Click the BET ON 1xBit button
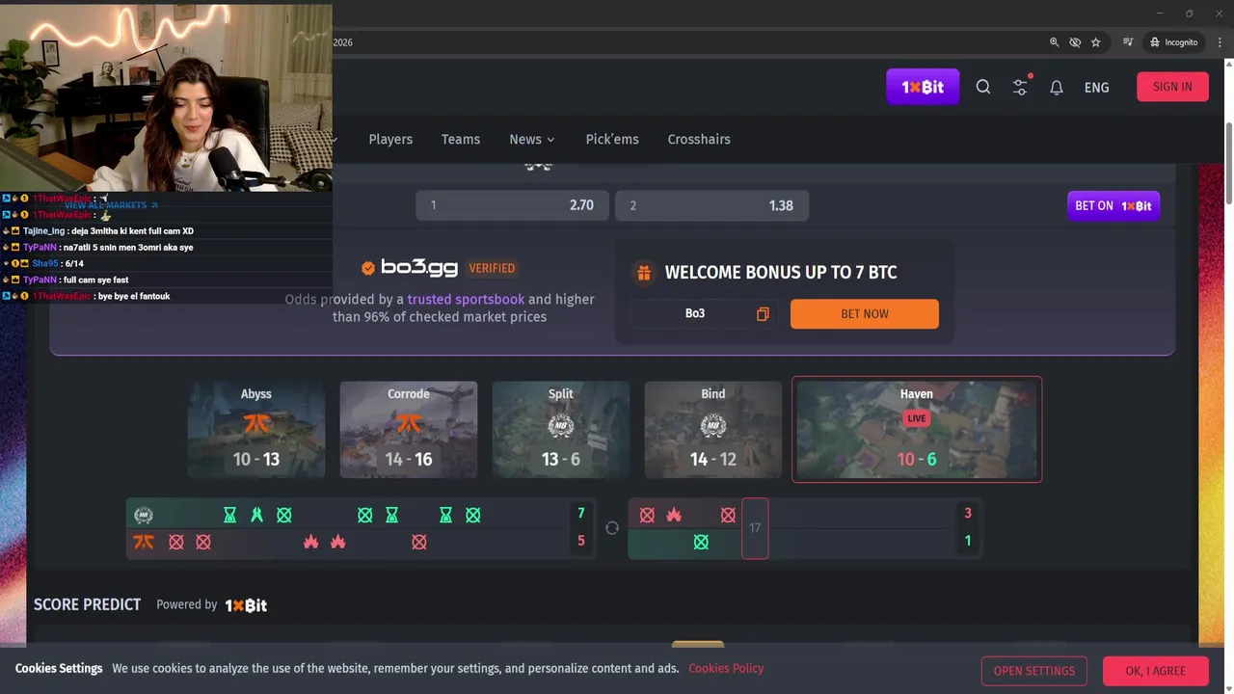 pyautogui.click(x=1113, y=205)
